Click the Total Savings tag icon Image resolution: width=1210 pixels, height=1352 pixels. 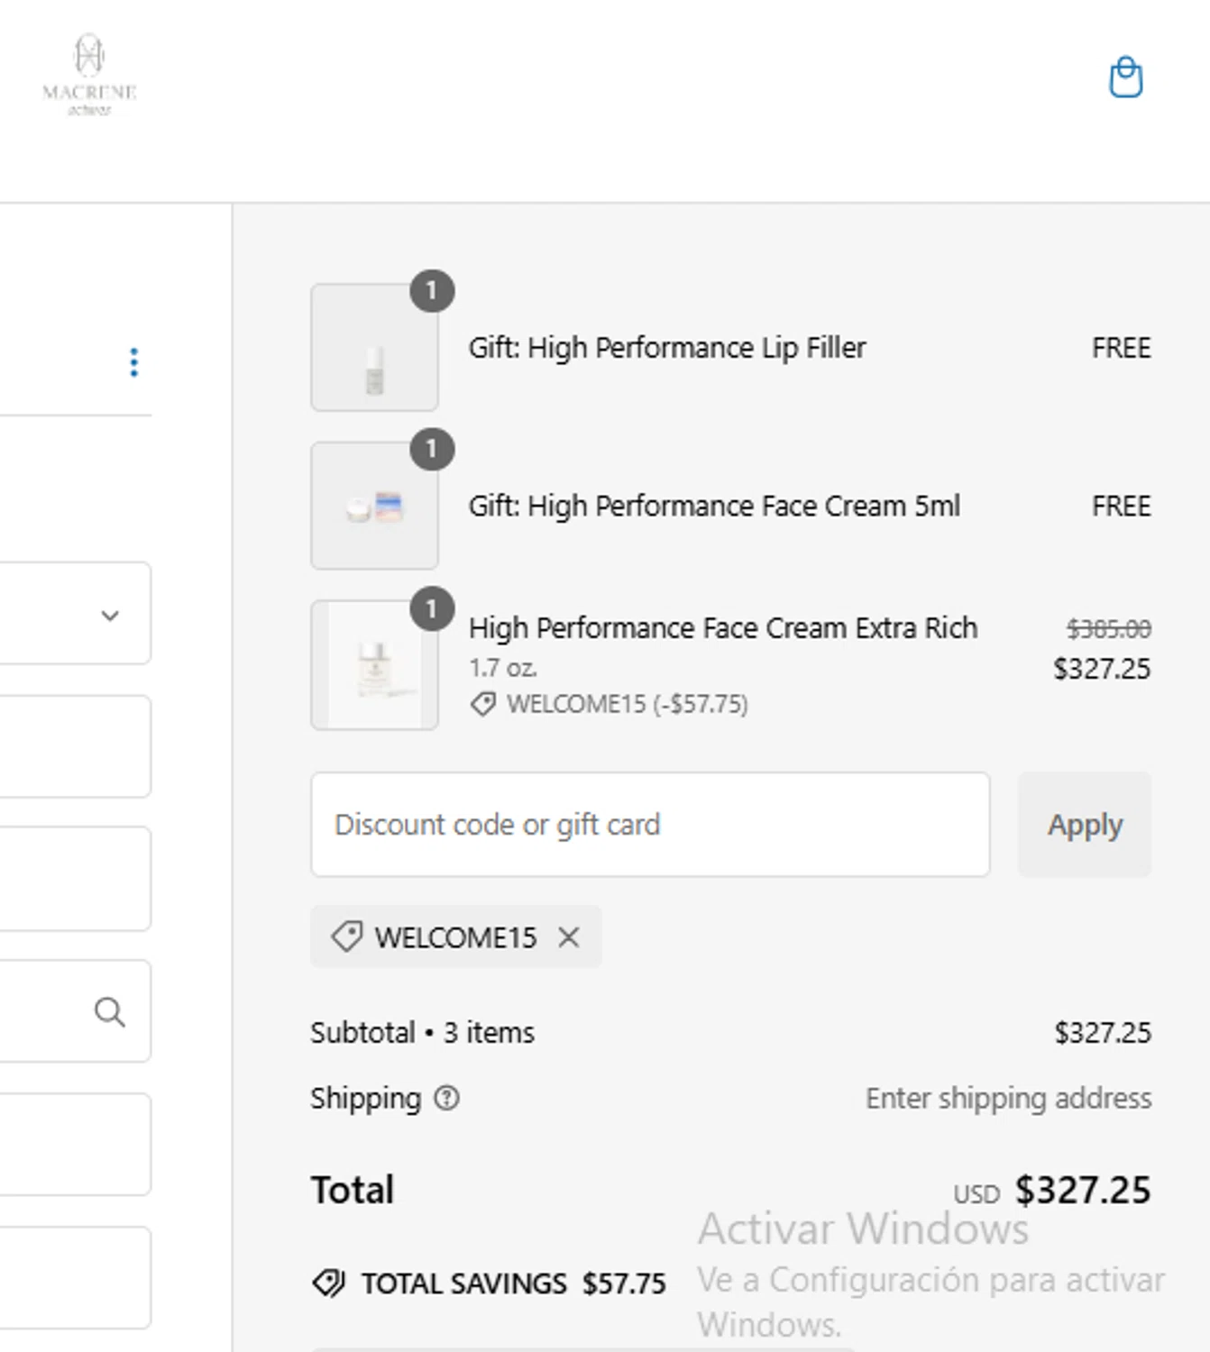[x=329, y=1283]
